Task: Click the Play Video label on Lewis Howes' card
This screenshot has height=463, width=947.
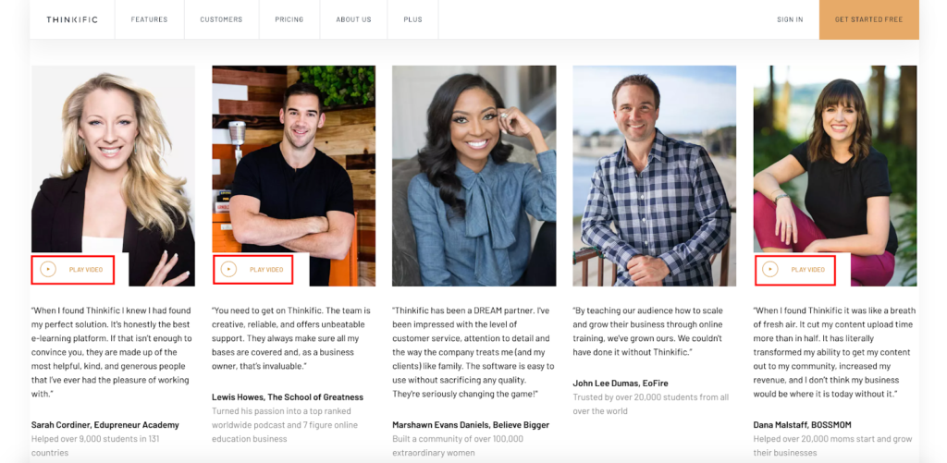Action: (266, 270)
